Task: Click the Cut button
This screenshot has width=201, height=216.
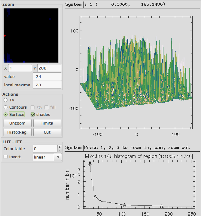Action: coord(47,132)
